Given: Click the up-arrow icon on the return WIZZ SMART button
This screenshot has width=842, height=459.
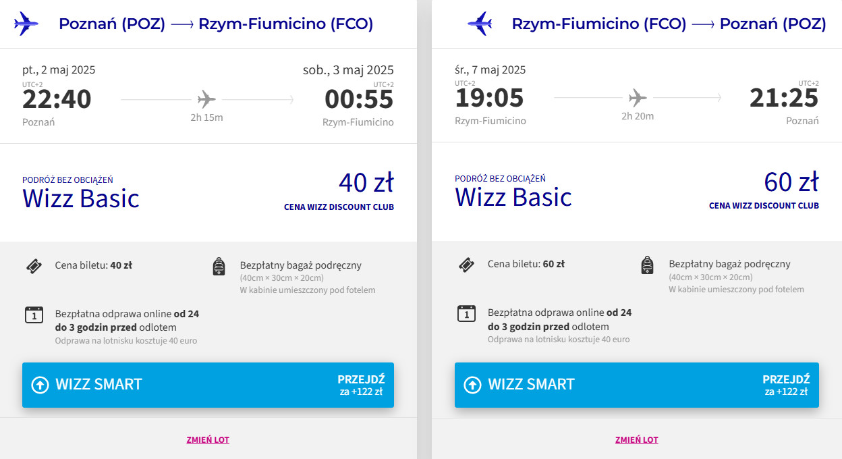Looking at the screenshot, I should pos(472,385).
